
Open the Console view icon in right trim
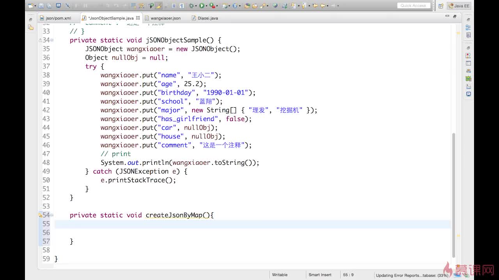pos(468,94)
